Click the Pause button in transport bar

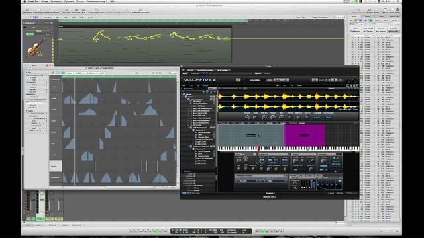click(x=160, y=231)
